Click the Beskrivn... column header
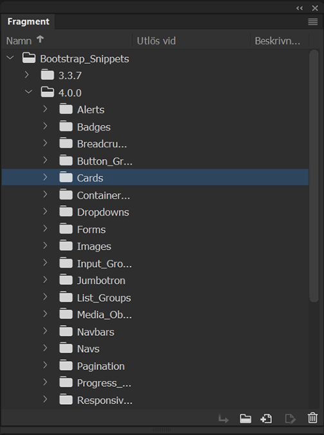This screenshot has width=324, height=435. [x=277, y=41]
